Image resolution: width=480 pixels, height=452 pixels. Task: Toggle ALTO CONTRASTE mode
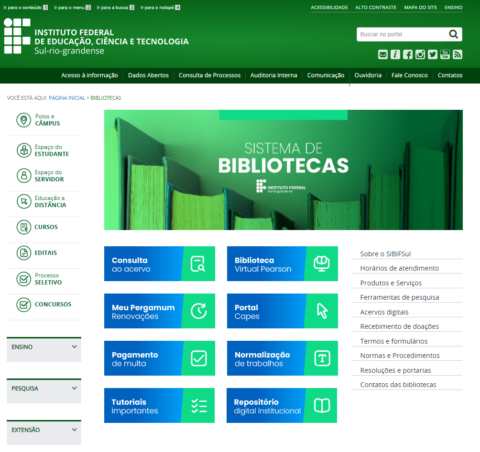(x=376, y=8)
